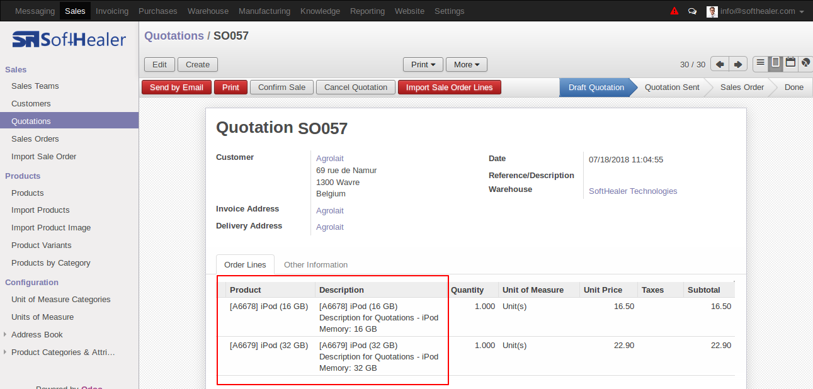813x389 pixels.
Task: Open Products in sidebar
Action: [x=28, y=193]
